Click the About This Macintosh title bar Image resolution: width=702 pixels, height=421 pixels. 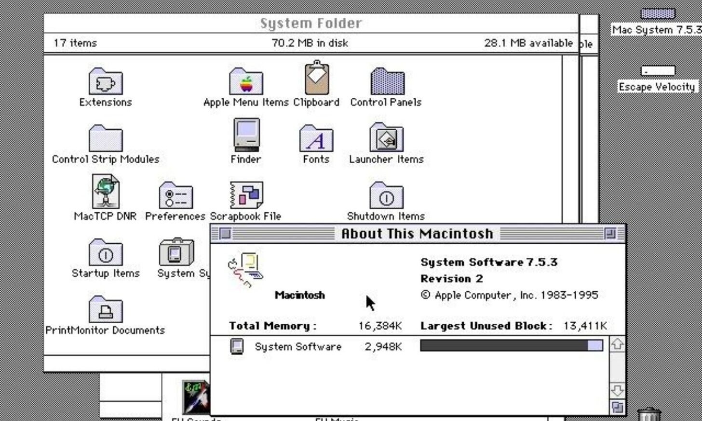[x=417, y=234]
